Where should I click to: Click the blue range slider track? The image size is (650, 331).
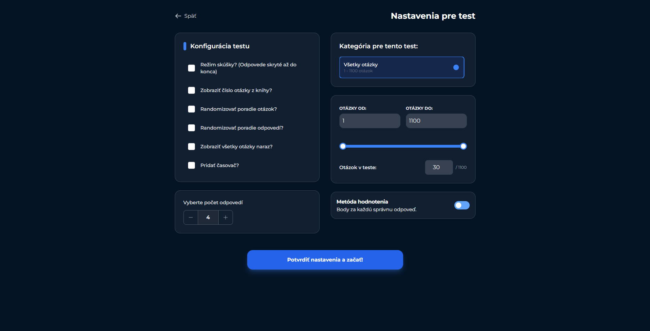403,146
